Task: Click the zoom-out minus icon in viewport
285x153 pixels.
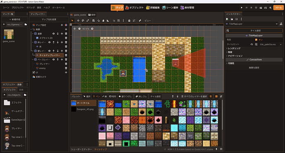Action: coord(79,29)
